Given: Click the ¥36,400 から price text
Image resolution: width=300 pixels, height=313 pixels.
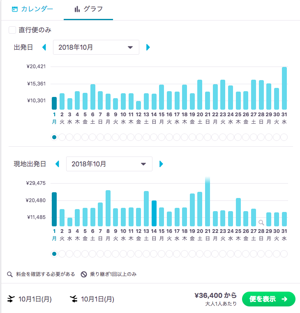Looking at the screenshot, I should pyautogui.click(x=215, y=295).
